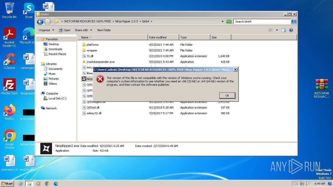Close the incompatibility error dialog
Screen dimensions: 333x187
(235, 70)
